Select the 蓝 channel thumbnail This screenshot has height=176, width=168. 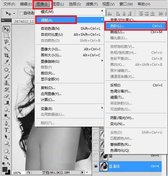104,156
